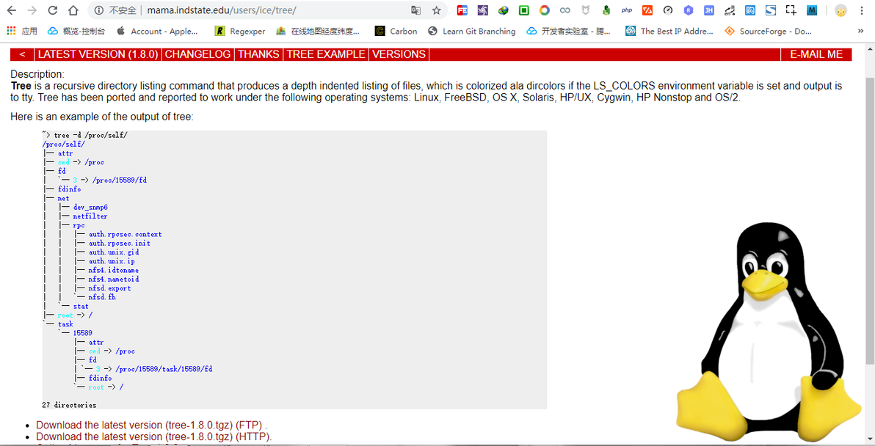The width and height of the screenshot is (875, 446).
Task: Click the E-MAIL ME link
Action: (x=816, y=54)
